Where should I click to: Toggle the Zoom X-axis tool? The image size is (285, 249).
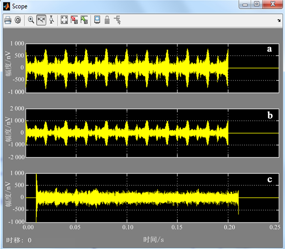click(x=41, y=20)
